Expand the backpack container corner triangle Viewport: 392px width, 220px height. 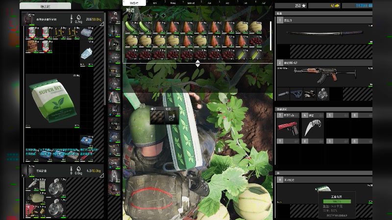click(x=102, y=23)
